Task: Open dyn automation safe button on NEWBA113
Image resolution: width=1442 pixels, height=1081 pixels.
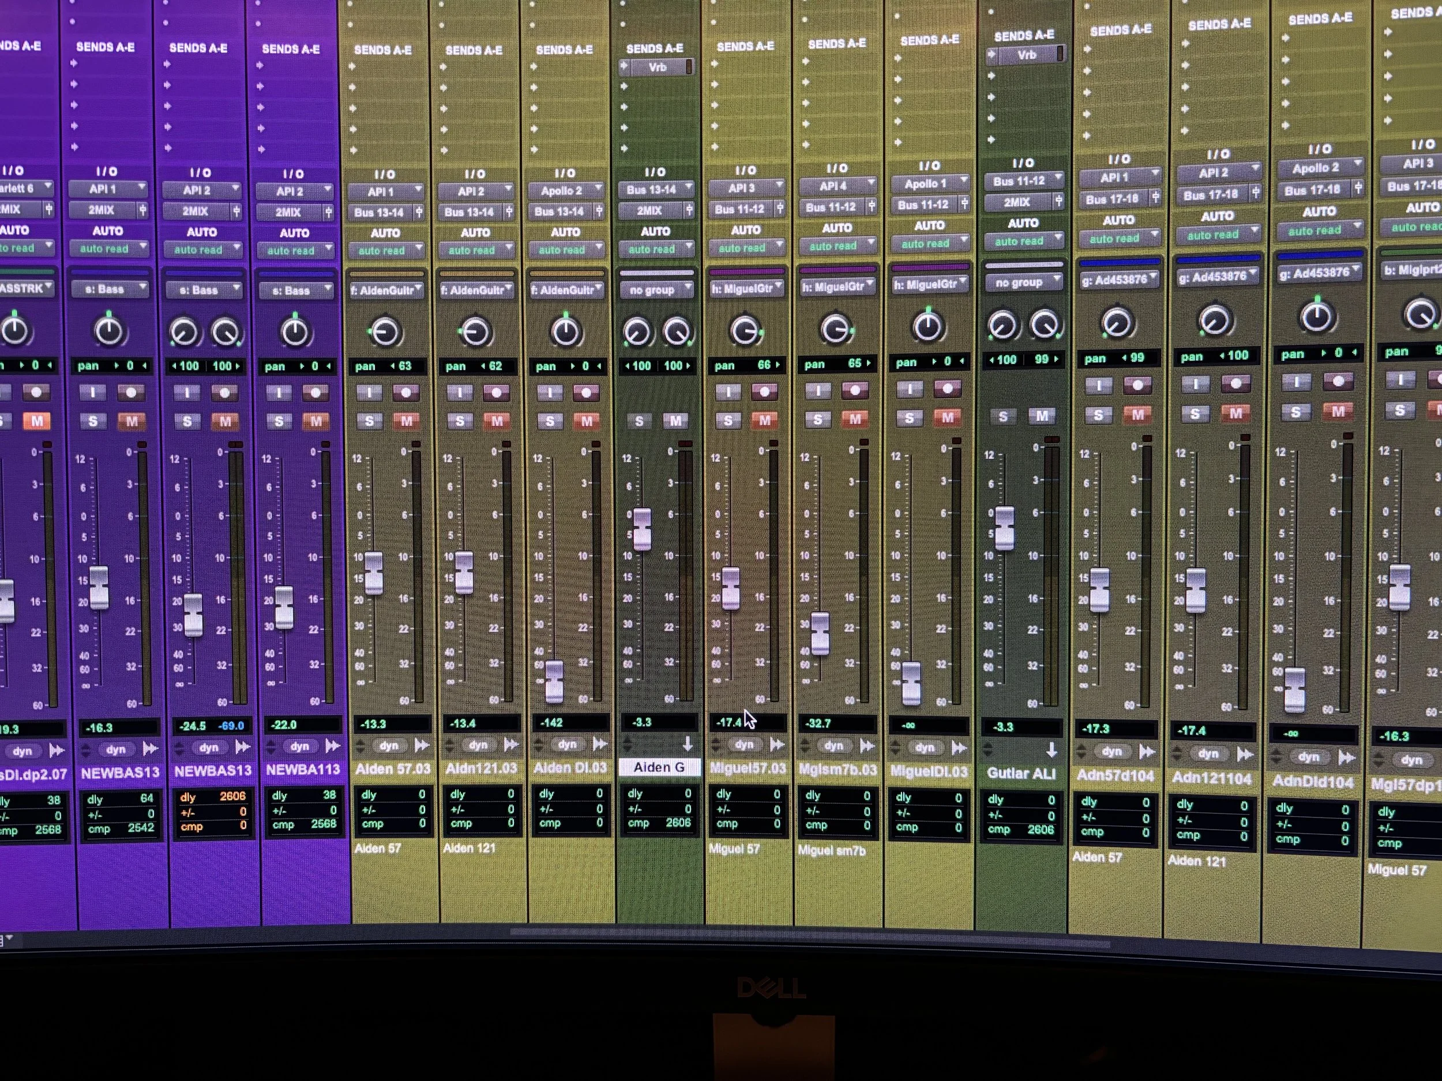Action: click(300, 746)
